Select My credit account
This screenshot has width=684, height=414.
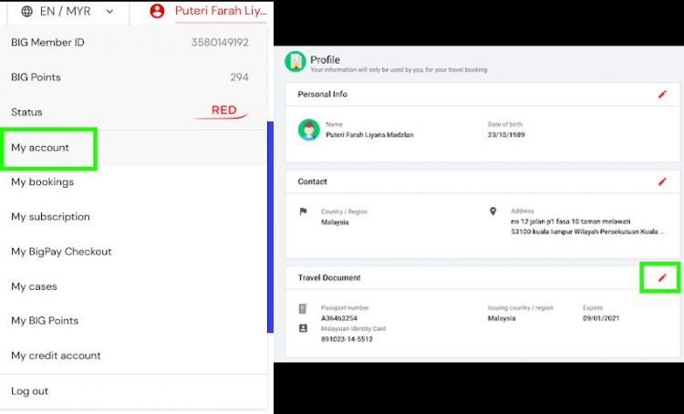click(x=56, y=356)
